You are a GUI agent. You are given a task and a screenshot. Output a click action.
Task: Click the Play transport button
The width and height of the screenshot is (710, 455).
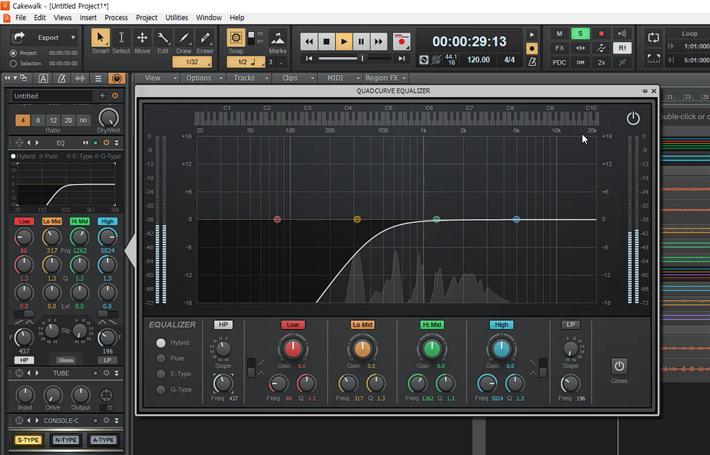tap(344, 42)
